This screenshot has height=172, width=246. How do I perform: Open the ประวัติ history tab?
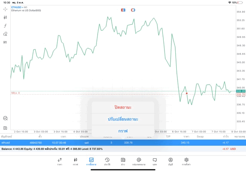pos(107,161)
